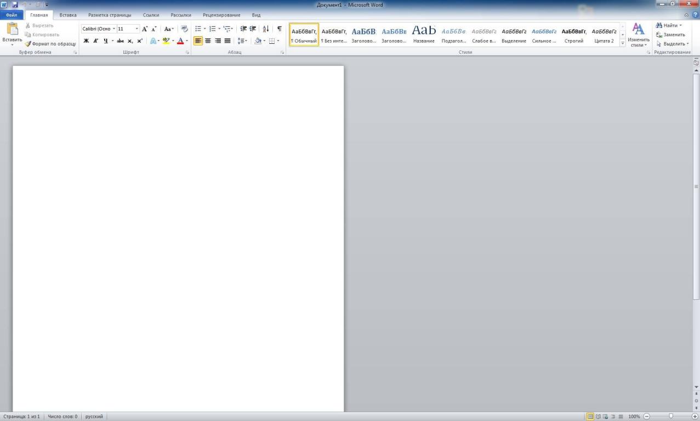Increase font size with the Grow Font icon
Viewport: 700px width, 421px height.
click(145, 29)
